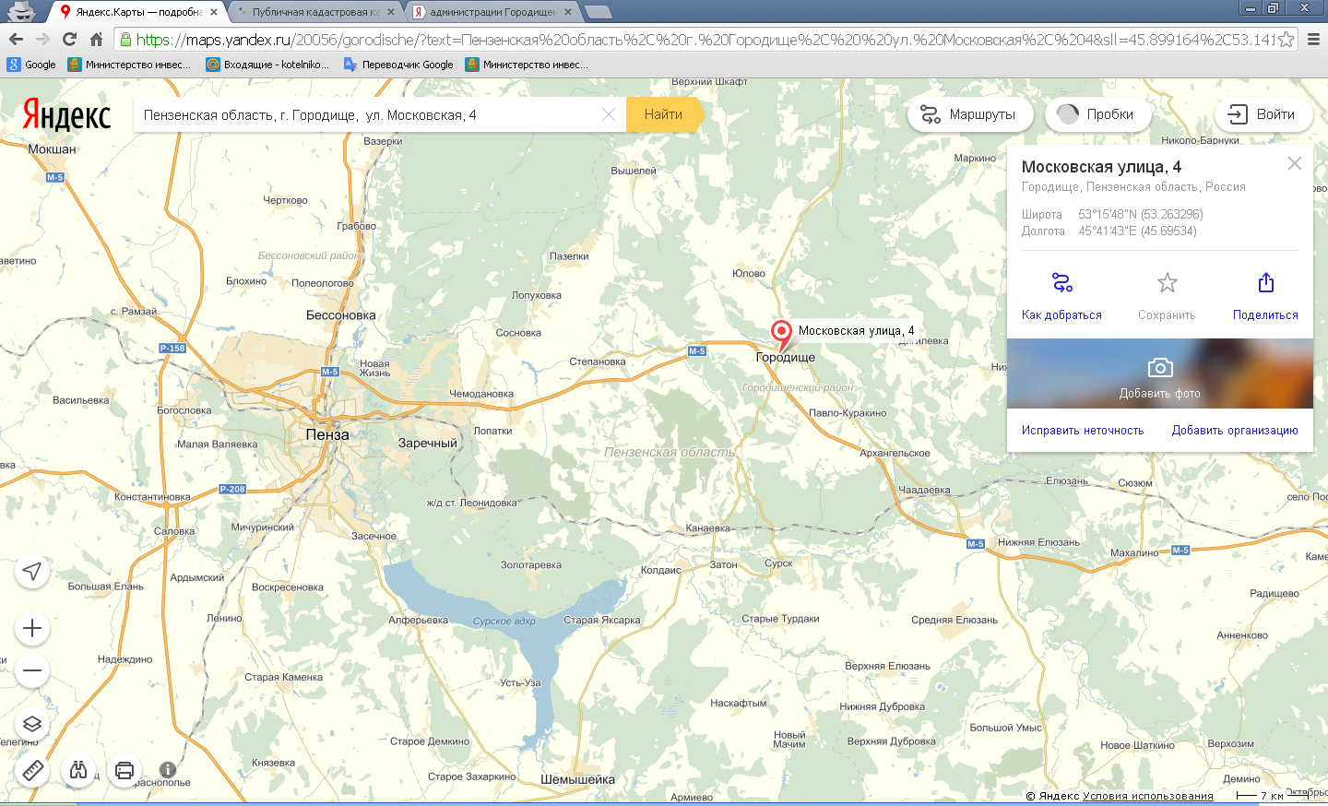Viewport: 1328px width, 806px height.
Task: Click the Городище town label
Action: (786, 357)
